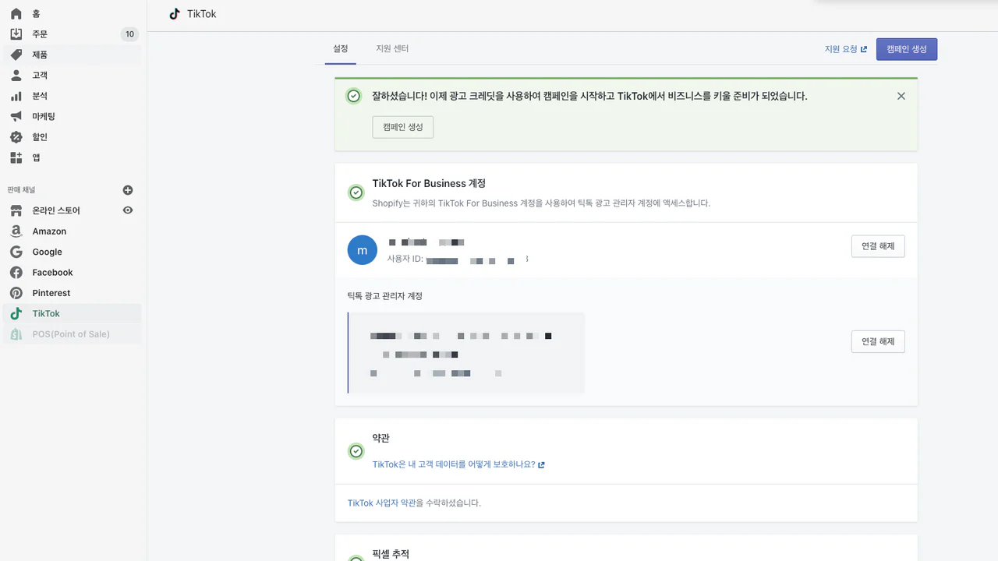View online store with eye icon
998x561 pixels.
[x=128, y=210]
